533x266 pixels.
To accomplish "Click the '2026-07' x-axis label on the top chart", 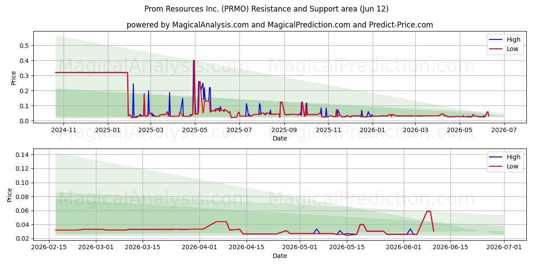I will (x=505, y=130).
